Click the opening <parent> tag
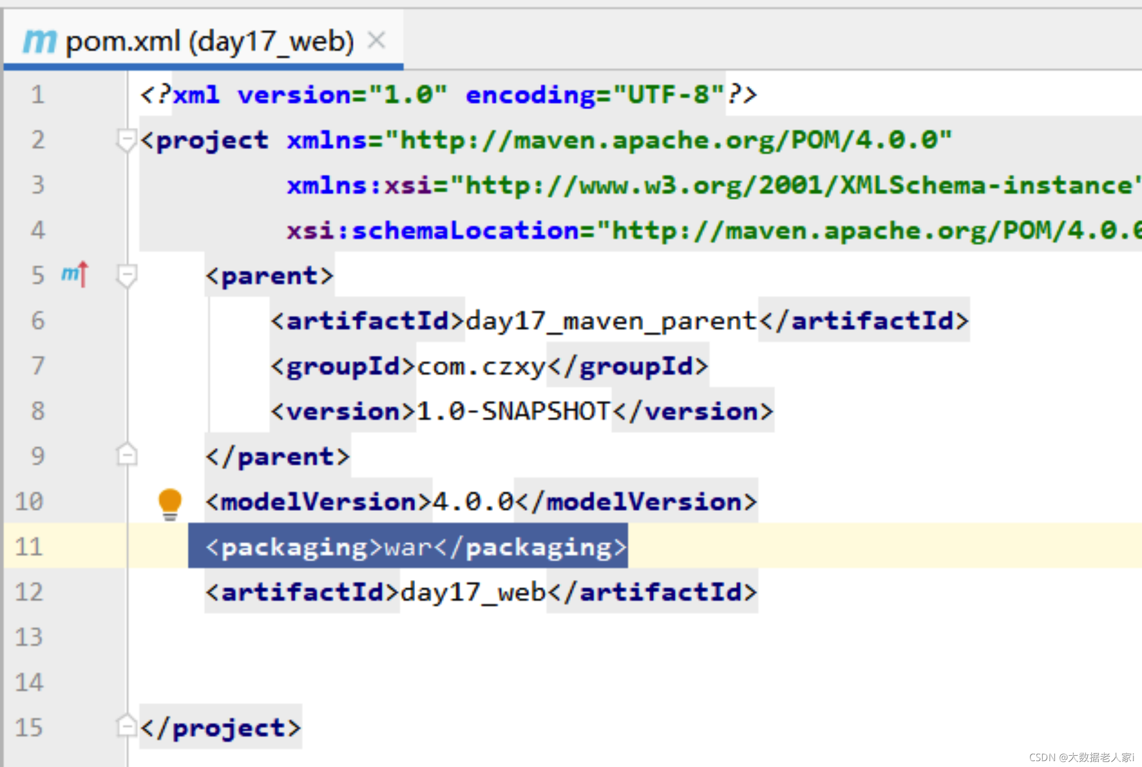This screenshot has height=767, width=1142. [270, 276]
